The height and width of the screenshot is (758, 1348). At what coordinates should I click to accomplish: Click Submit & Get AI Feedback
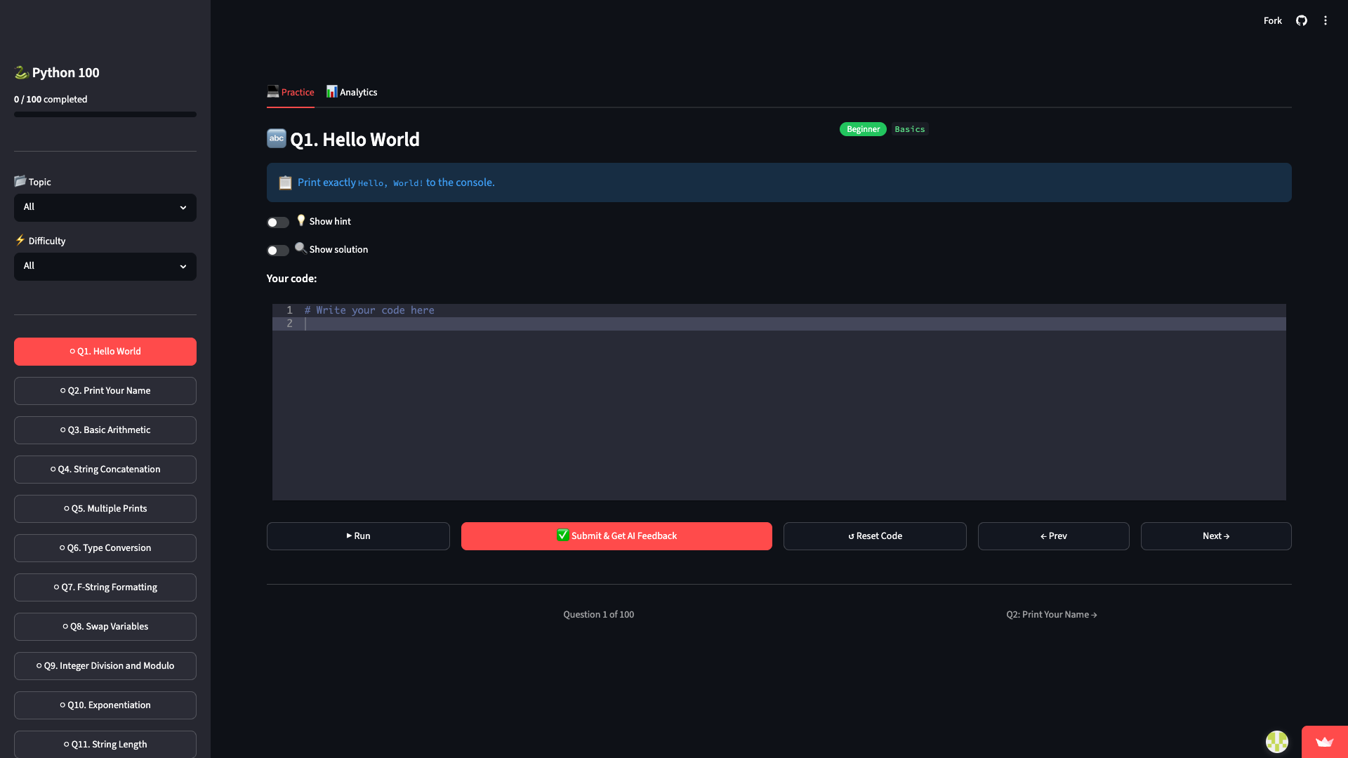pos(616,536)
